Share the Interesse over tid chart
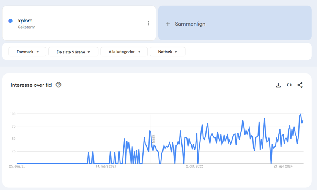This screenshot has height=190, width=317. (x=300, y=85)
